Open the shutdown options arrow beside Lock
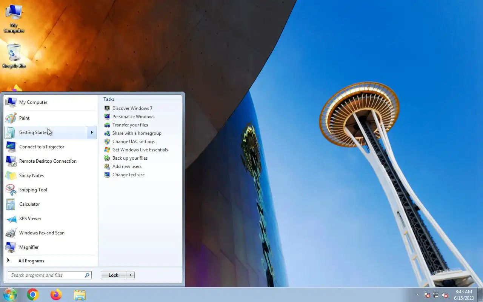Viewport: 483px width, 302px height. (x=131, y=275)
